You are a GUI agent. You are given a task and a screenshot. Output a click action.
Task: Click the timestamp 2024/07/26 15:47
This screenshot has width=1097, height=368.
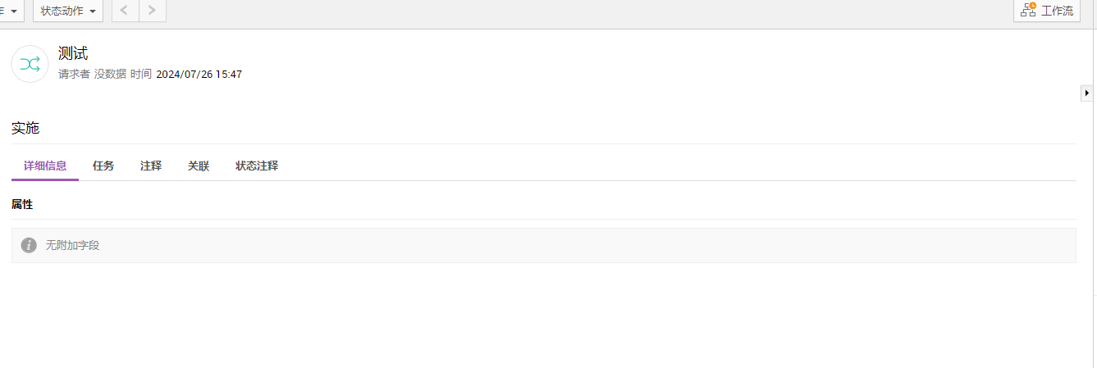[x=199, y=74]
